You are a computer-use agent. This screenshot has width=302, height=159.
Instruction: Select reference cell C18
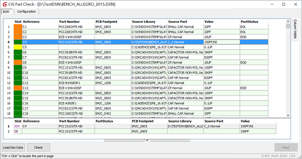[40, 114]
